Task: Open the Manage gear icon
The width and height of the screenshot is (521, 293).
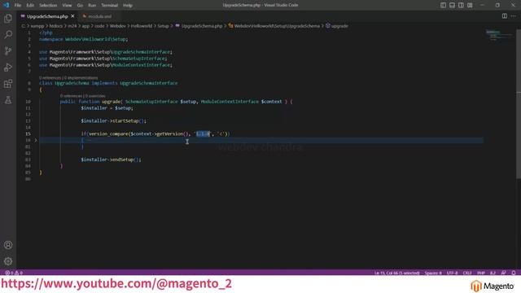Action: click(x=8, y=261)
